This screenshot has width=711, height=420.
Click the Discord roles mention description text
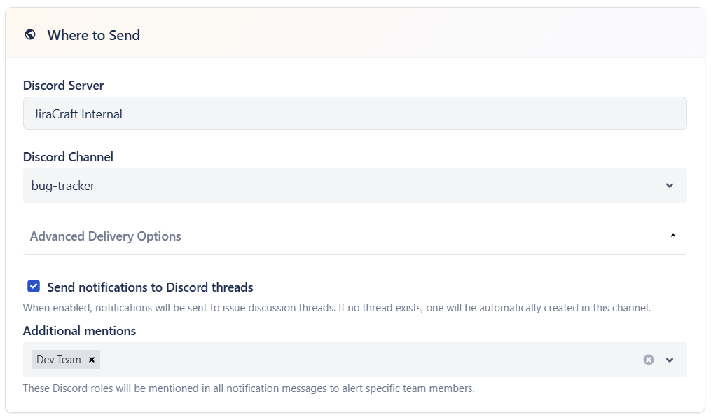pos(249,388)
